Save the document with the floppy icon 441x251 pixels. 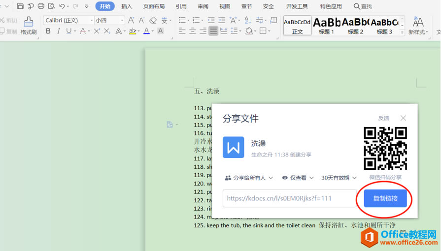click(20, 6)
